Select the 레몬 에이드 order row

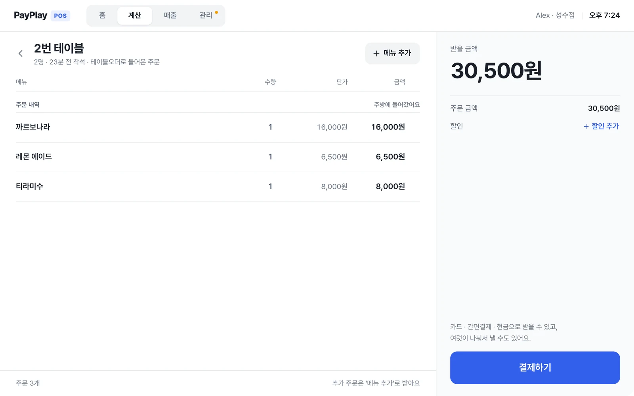tap(218, 157)
